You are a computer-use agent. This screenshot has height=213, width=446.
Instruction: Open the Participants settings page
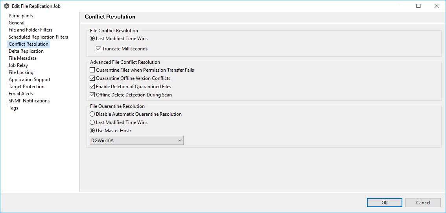tap(21, 16)
